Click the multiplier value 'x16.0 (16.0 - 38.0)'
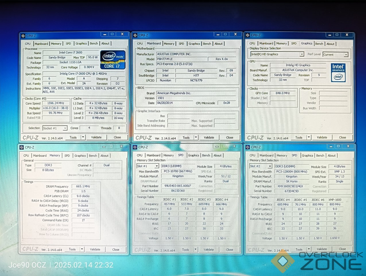 56,108
